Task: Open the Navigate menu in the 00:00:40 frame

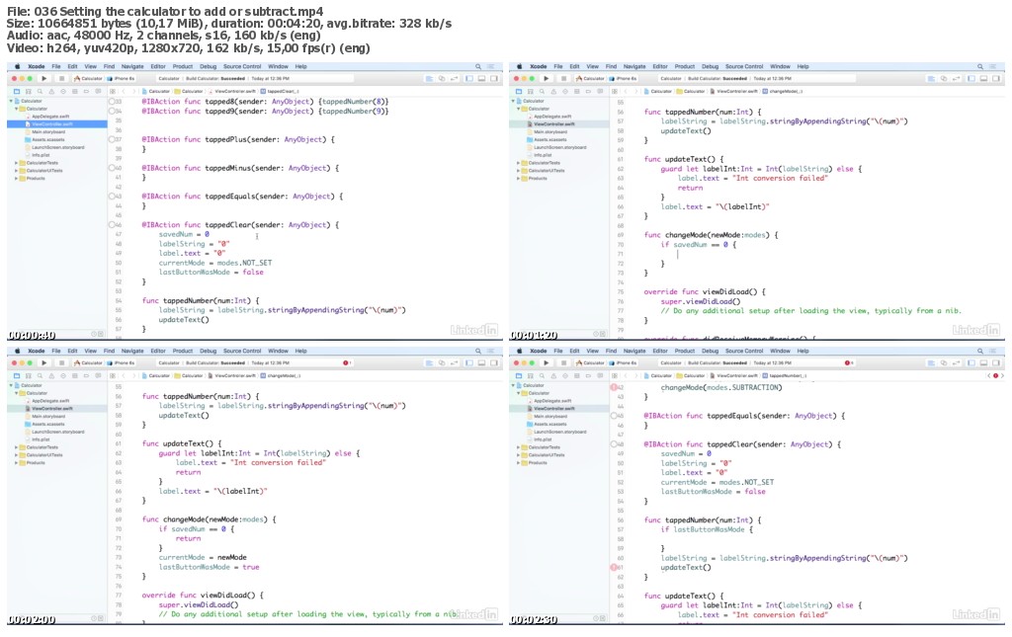Action: [x=132, y=66]
